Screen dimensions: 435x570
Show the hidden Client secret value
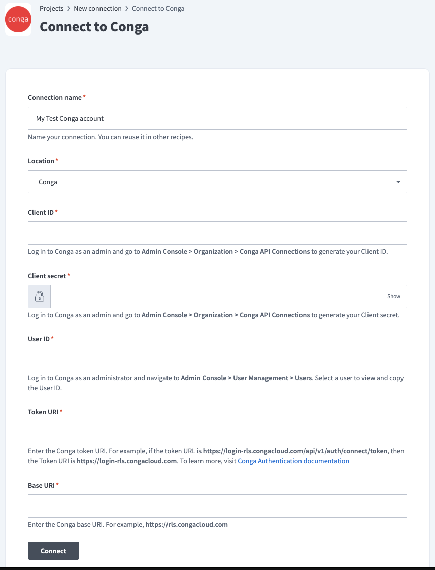click(x=393, y=296)
